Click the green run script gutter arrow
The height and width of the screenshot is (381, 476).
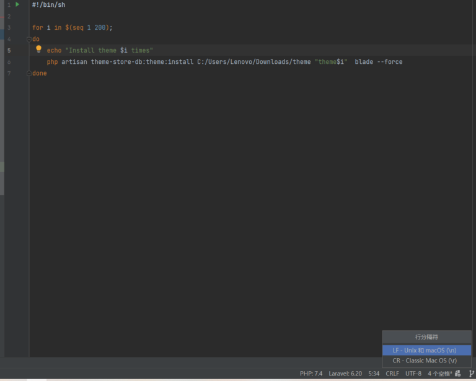tap(17, 4)
